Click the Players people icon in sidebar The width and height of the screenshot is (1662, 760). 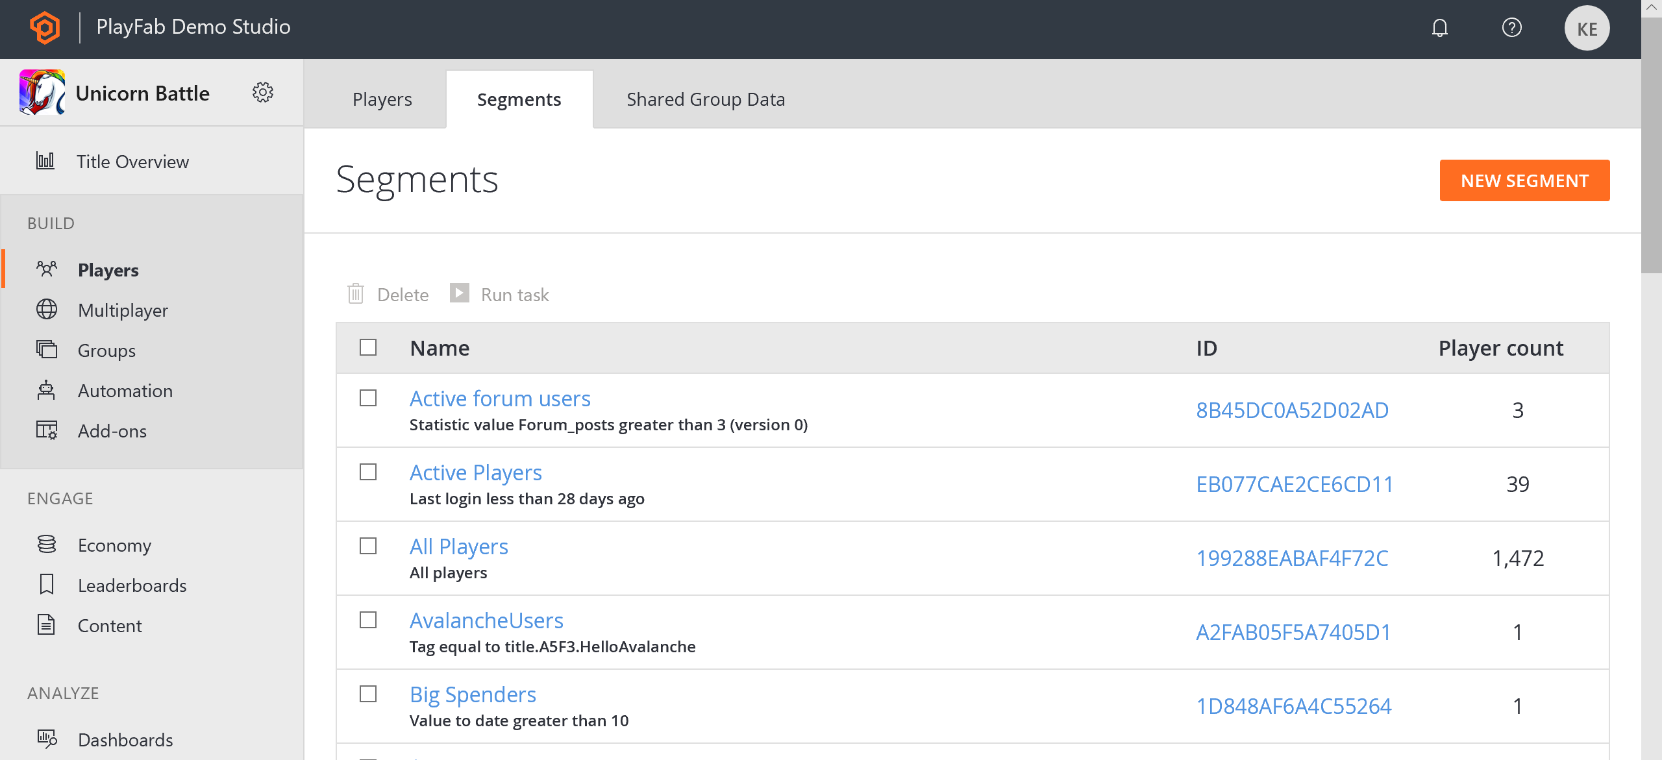click(x=47, y=268)
